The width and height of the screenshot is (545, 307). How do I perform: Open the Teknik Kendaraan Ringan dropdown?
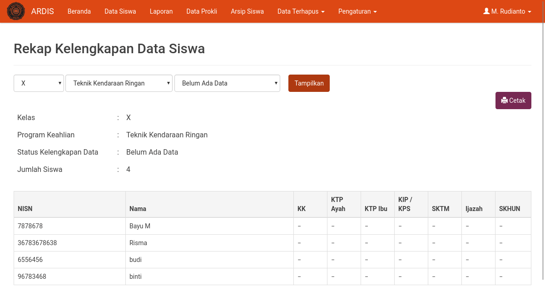(x=119, y=83)
